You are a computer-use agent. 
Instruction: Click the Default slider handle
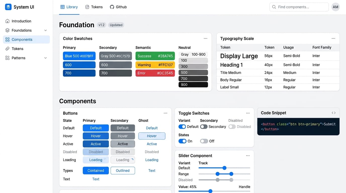[x=225, y=168]
